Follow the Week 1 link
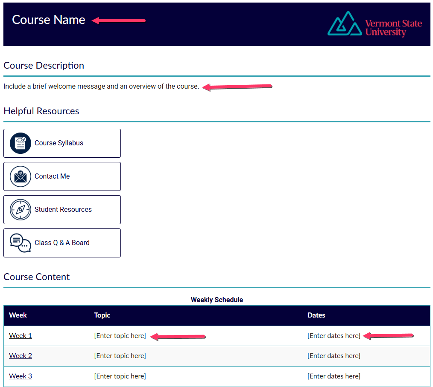 pos(20,336)
